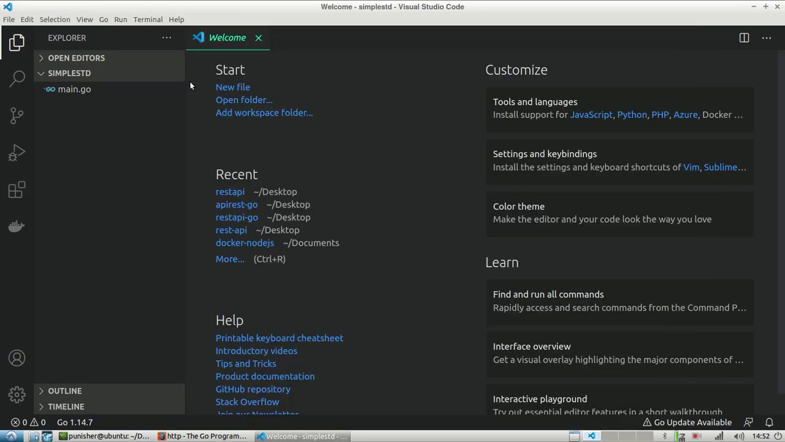Viewport: 785px width, 442px height.
Task: Click Go Update Available status item
Action: (x=687, y=422)
